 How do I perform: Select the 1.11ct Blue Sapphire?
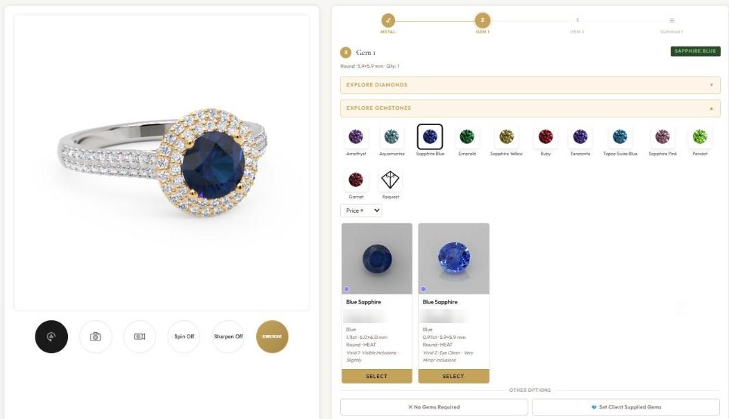point(376,376)
